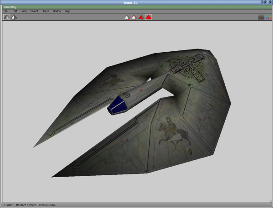Expand the View menu
This screenshot has width=273, height=208.
click(x=24, y=11)
